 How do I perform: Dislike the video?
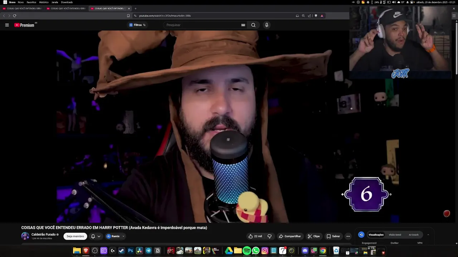(269, 236)
